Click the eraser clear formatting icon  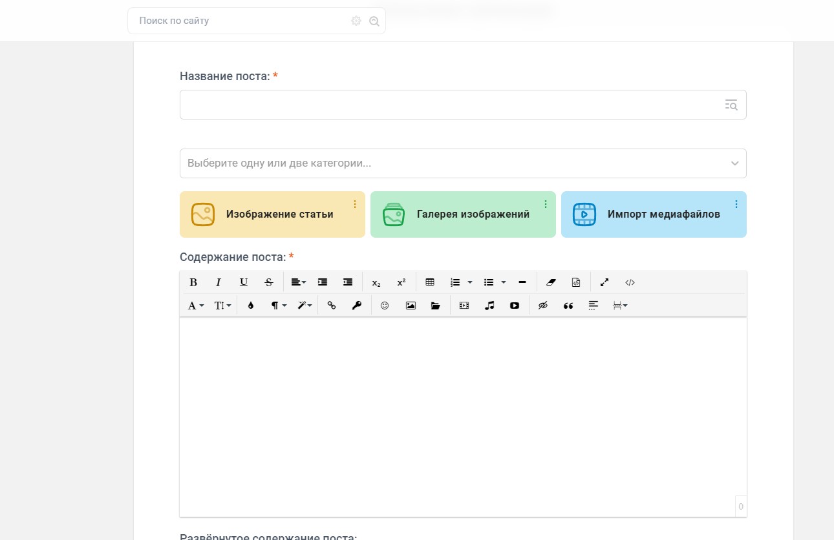551,282
